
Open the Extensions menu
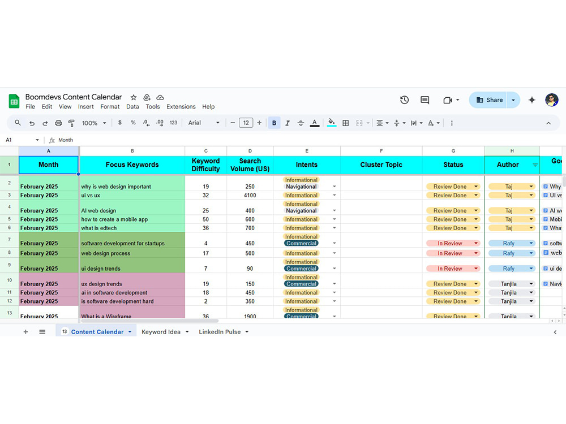tap(181, 107)
